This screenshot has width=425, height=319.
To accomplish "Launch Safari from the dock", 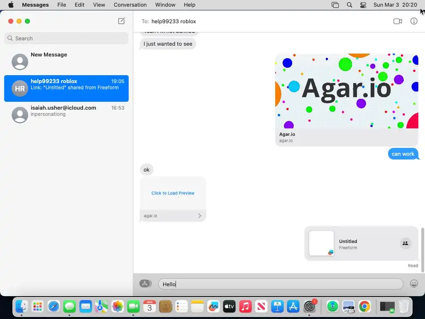I will pyautogui.click(x=54, y=307).
